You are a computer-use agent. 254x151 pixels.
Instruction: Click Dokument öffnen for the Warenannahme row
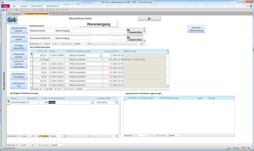point(135,31)
